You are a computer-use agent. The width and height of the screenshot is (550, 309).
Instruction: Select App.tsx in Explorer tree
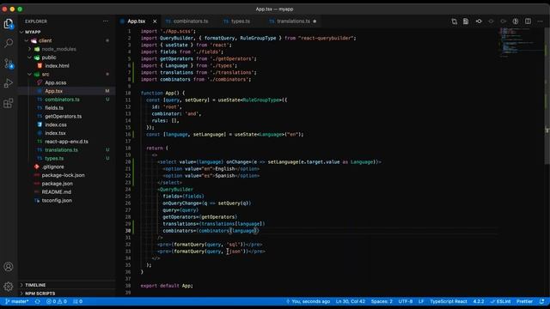click(67, 91)
